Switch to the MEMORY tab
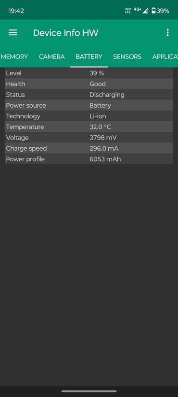Image resolution: width=178 pixels, height=397 pixels. pyautogui.click(x=14, y=57)
